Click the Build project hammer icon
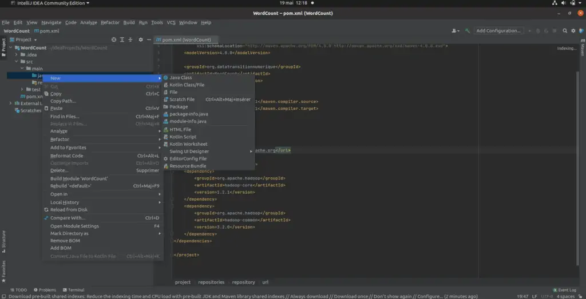 [468, 31]
